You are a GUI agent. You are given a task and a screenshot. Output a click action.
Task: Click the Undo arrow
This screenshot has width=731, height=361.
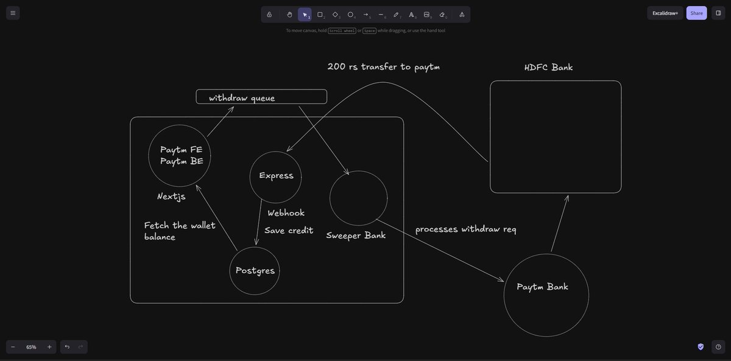tap(67, 347)
